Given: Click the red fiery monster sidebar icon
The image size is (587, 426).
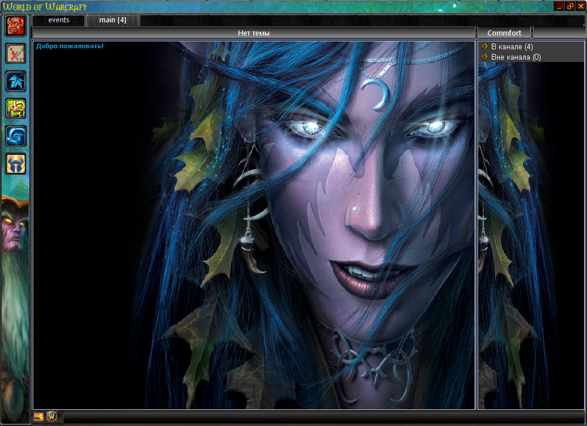Looking at the screenshot, I should (x=15, y=25).
